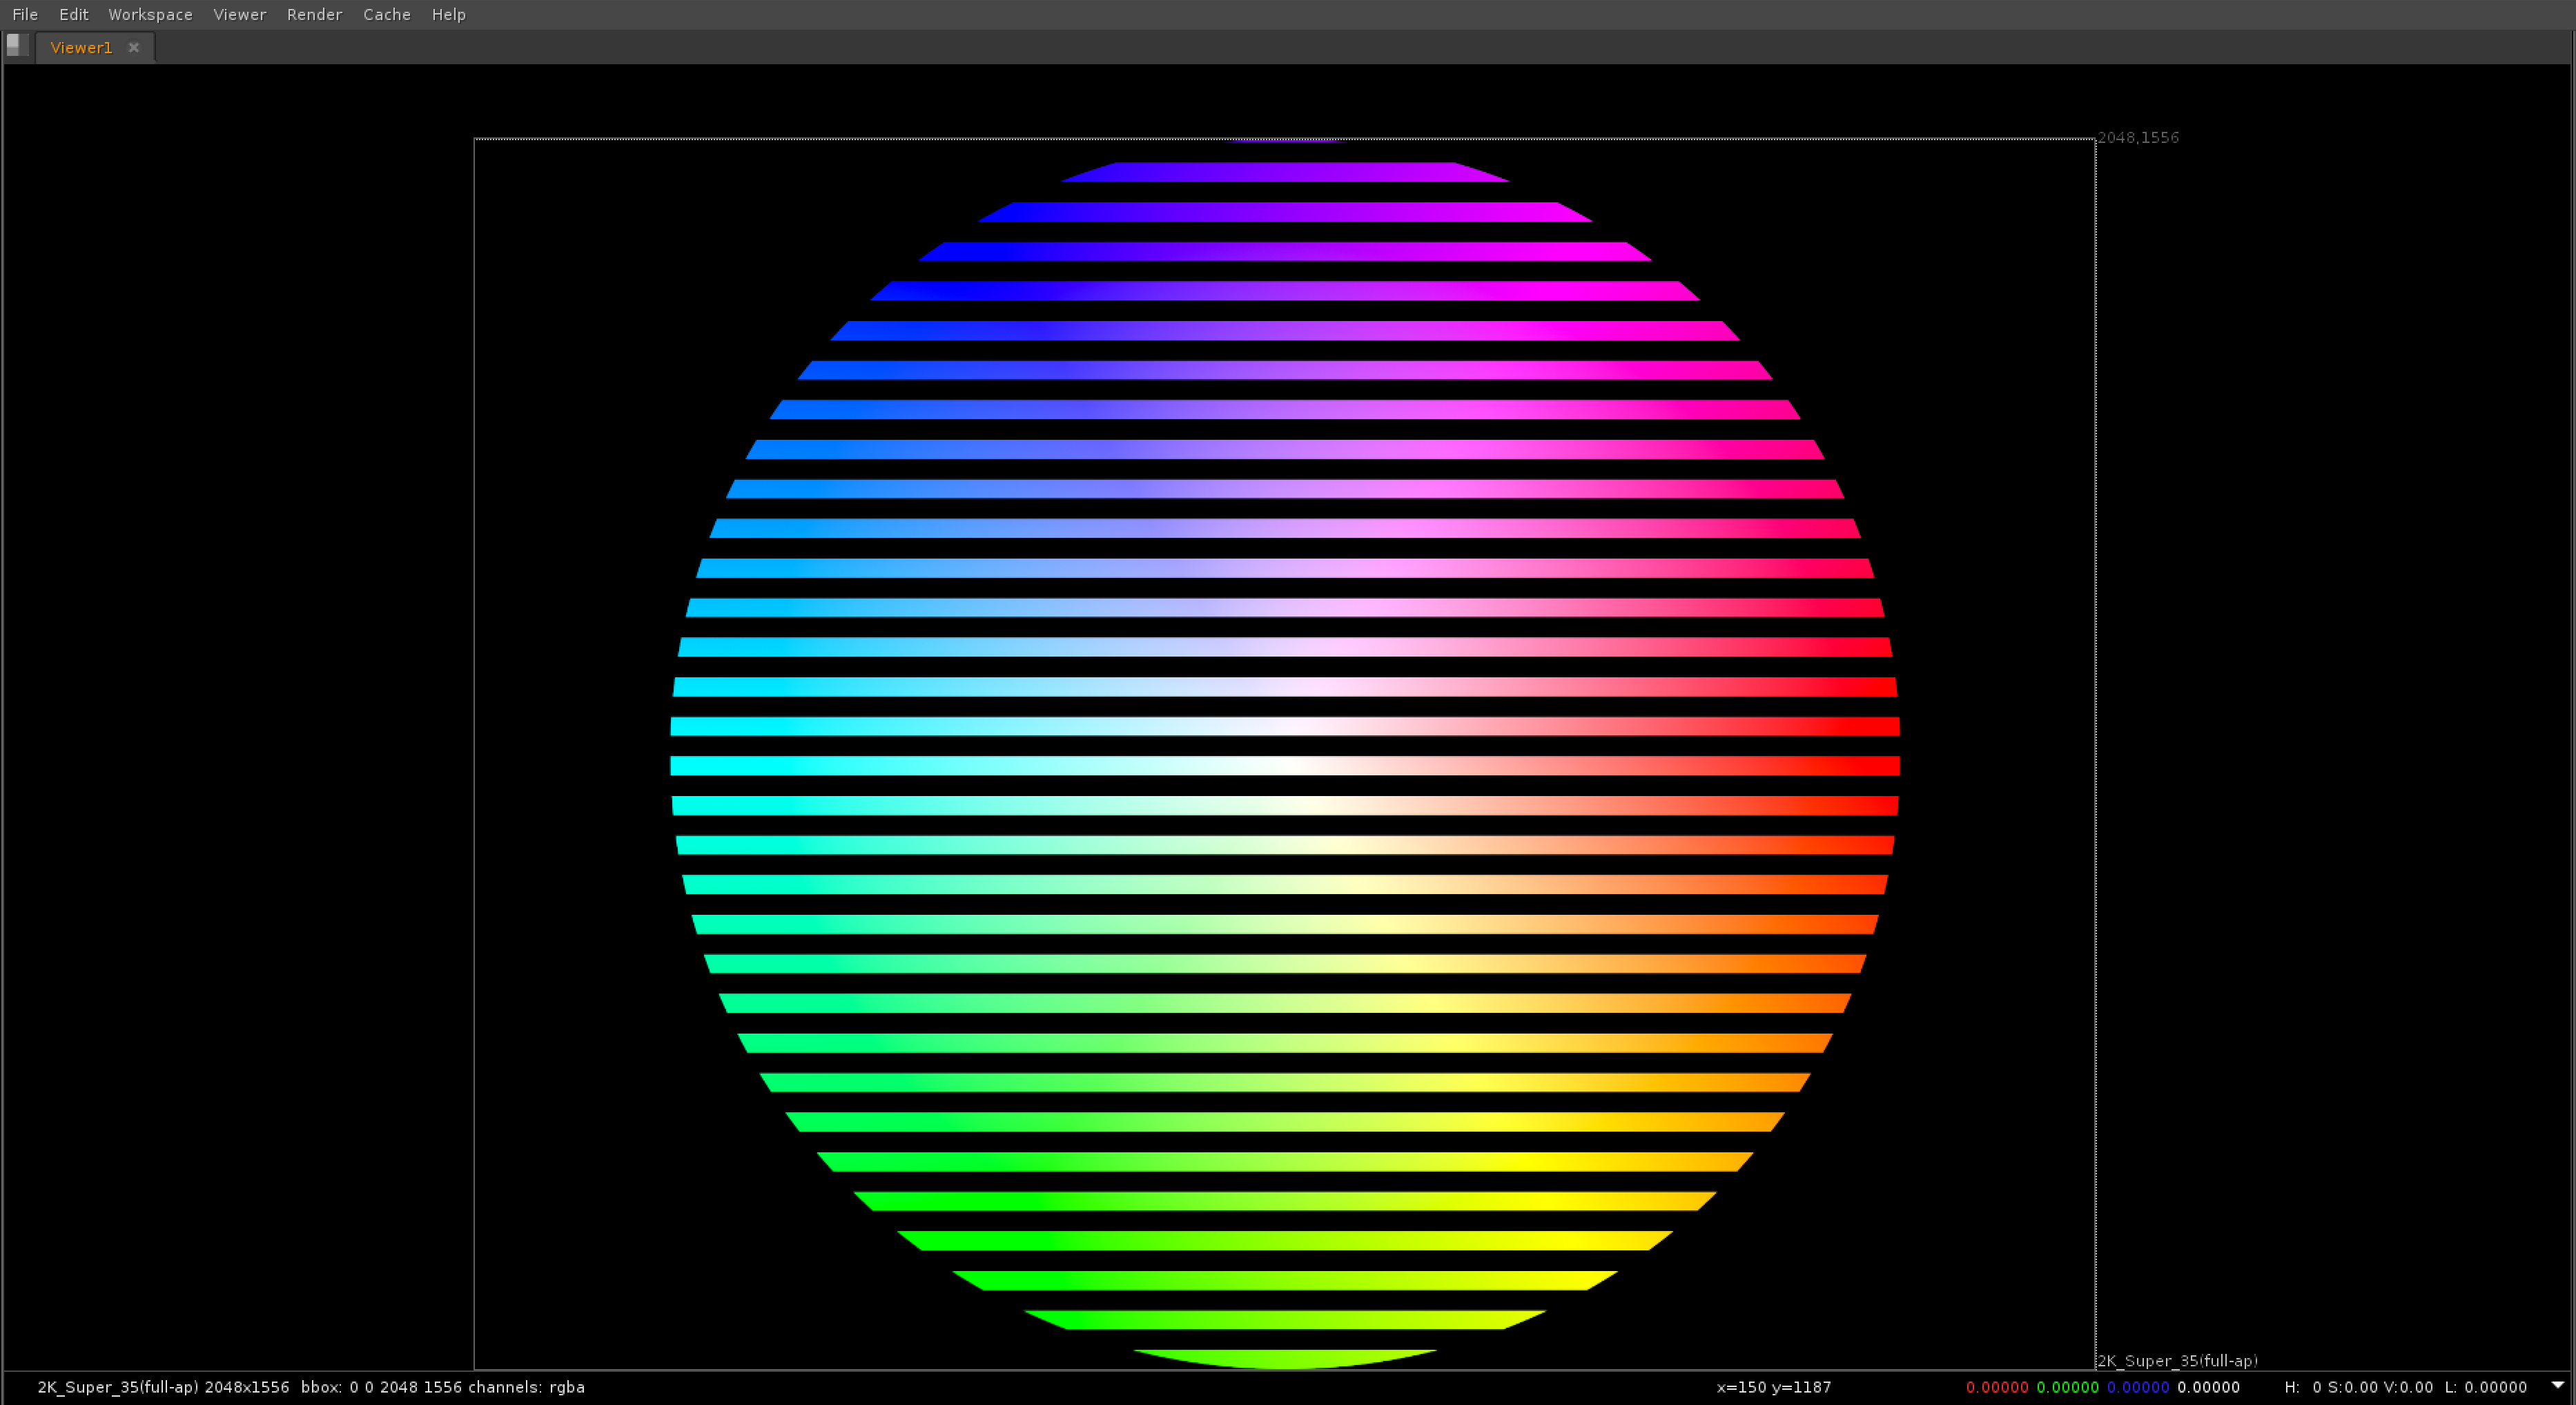Click the 2K_Super_35 bbox info text

coord(310,1387)
